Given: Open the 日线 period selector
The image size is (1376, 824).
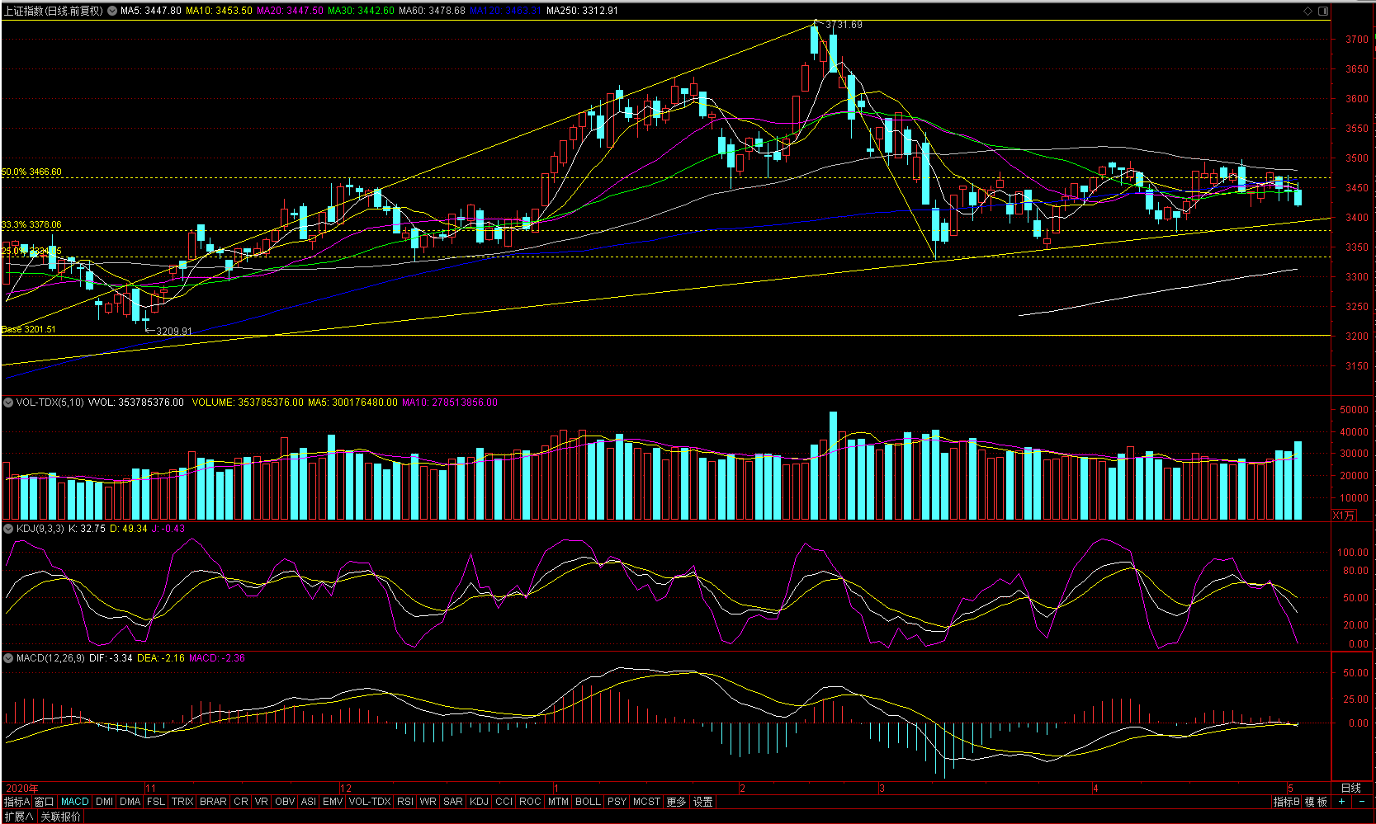Looking at the screenshot, I should (x=1350, y=788).
